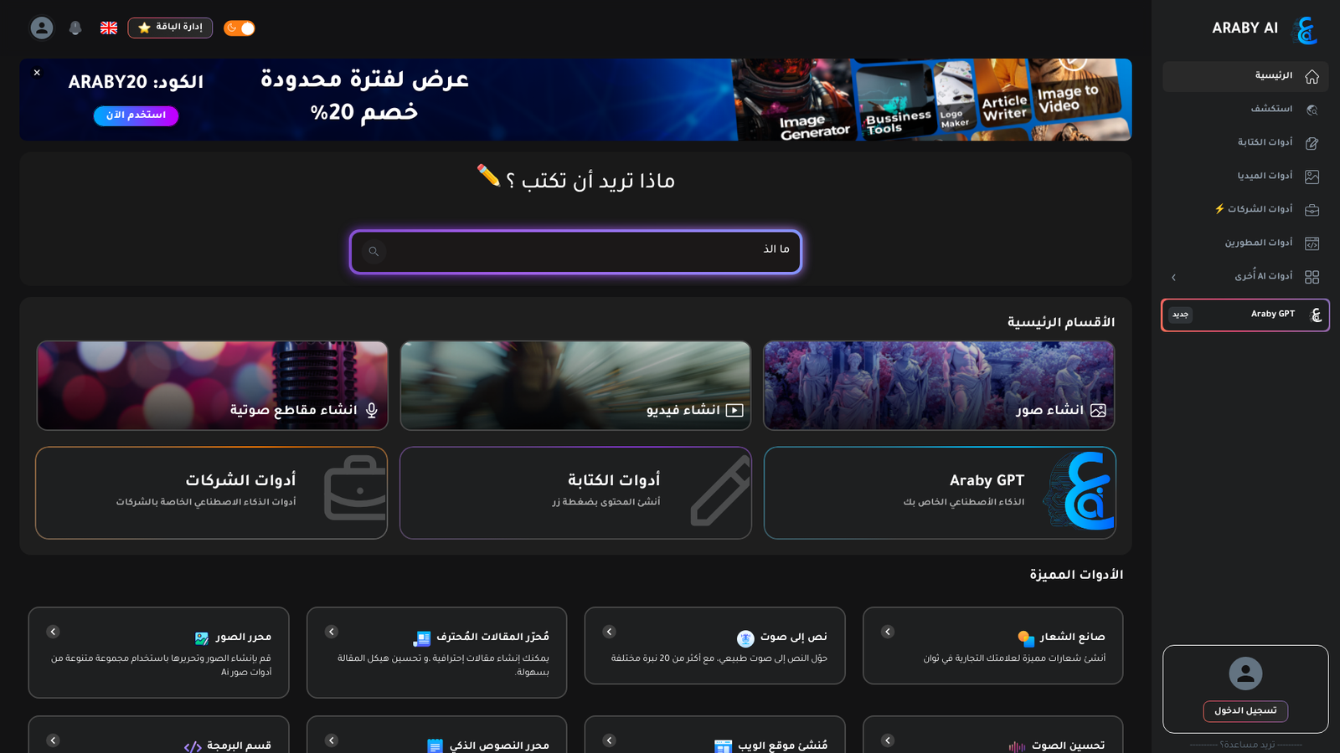Switch language with the UK flag icon
This screenshot has height=753, width=1340.
click(109, 28)
